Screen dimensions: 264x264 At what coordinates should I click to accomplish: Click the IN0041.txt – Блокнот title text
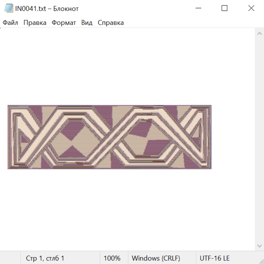pos(47,9)
